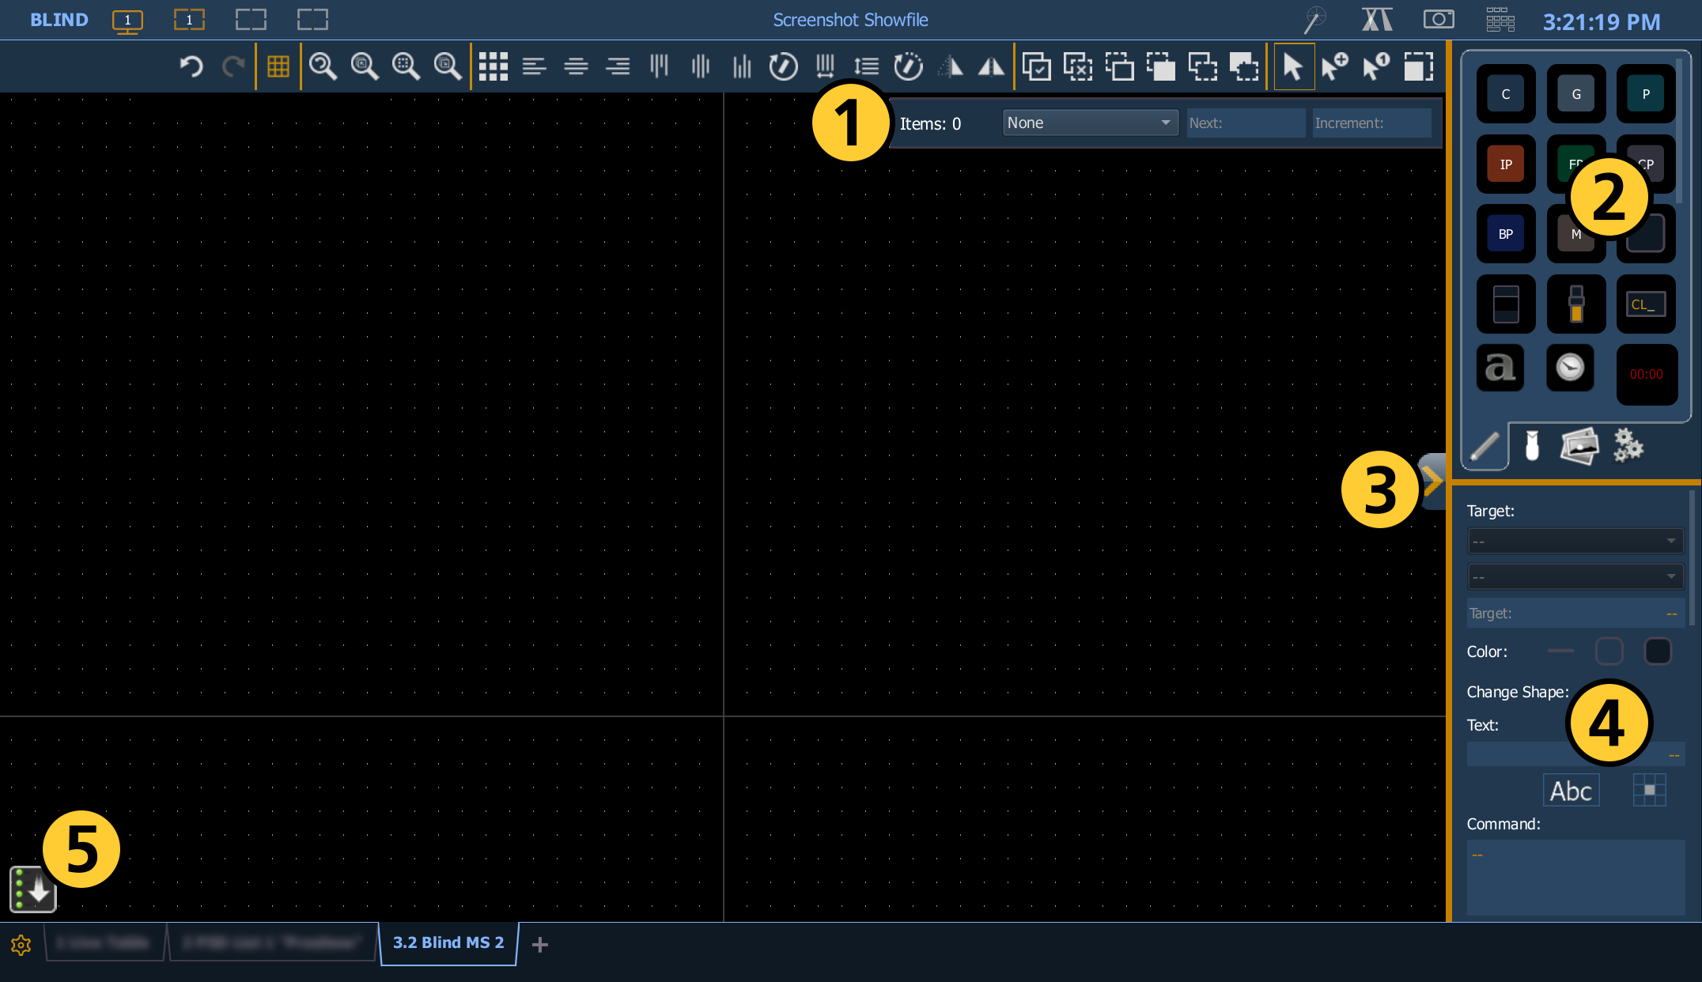Select the Macro object type
The width and height of the screenshot is (1702, 982).
1575,233
